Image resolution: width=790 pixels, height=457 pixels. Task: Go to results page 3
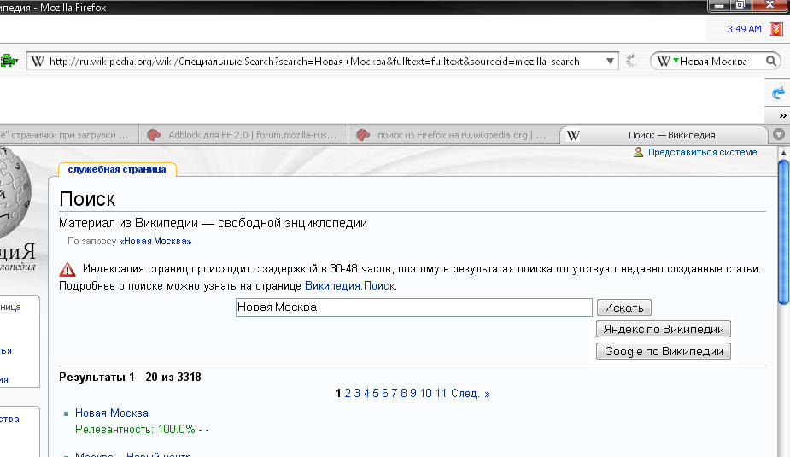(357, 394)
